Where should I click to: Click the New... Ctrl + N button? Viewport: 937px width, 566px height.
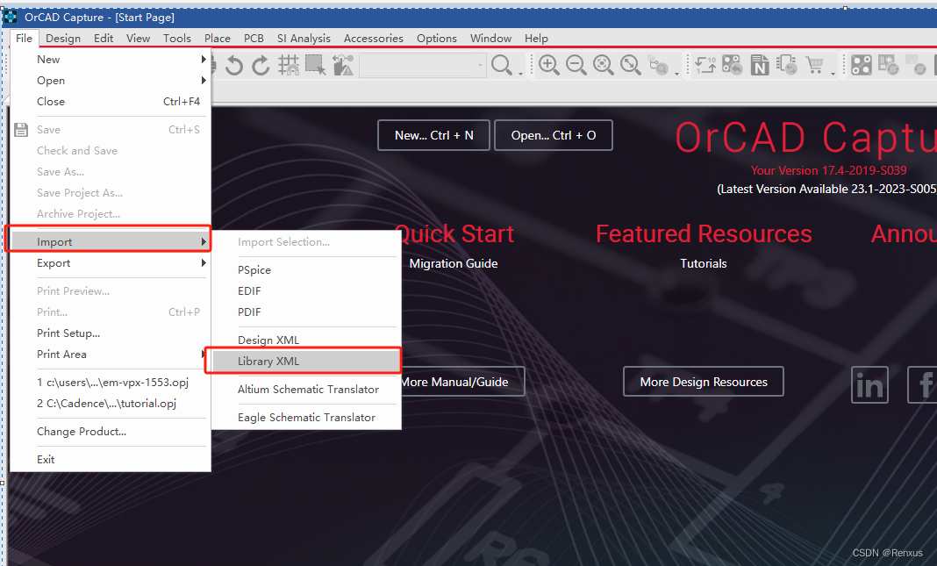[433, 135]
